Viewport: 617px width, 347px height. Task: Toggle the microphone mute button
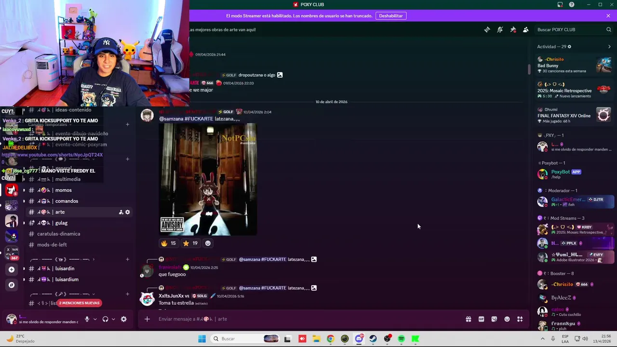(x=87, y=319)
